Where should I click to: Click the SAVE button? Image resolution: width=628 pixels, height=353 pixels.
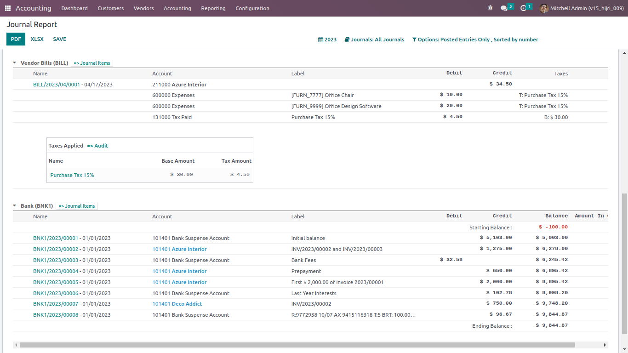(x=60, y=39)
